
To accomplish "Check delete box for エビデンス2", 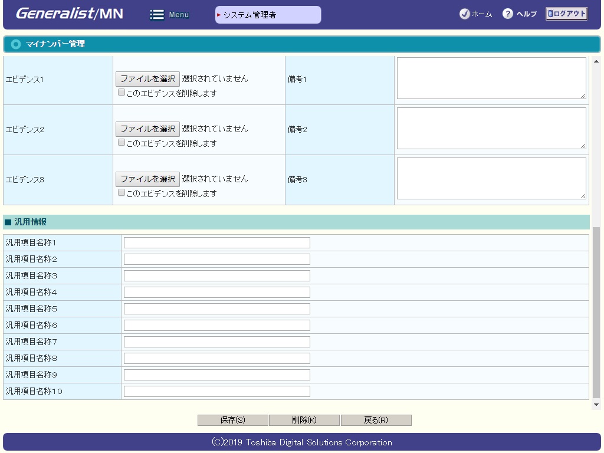I will tap(122, 143).
